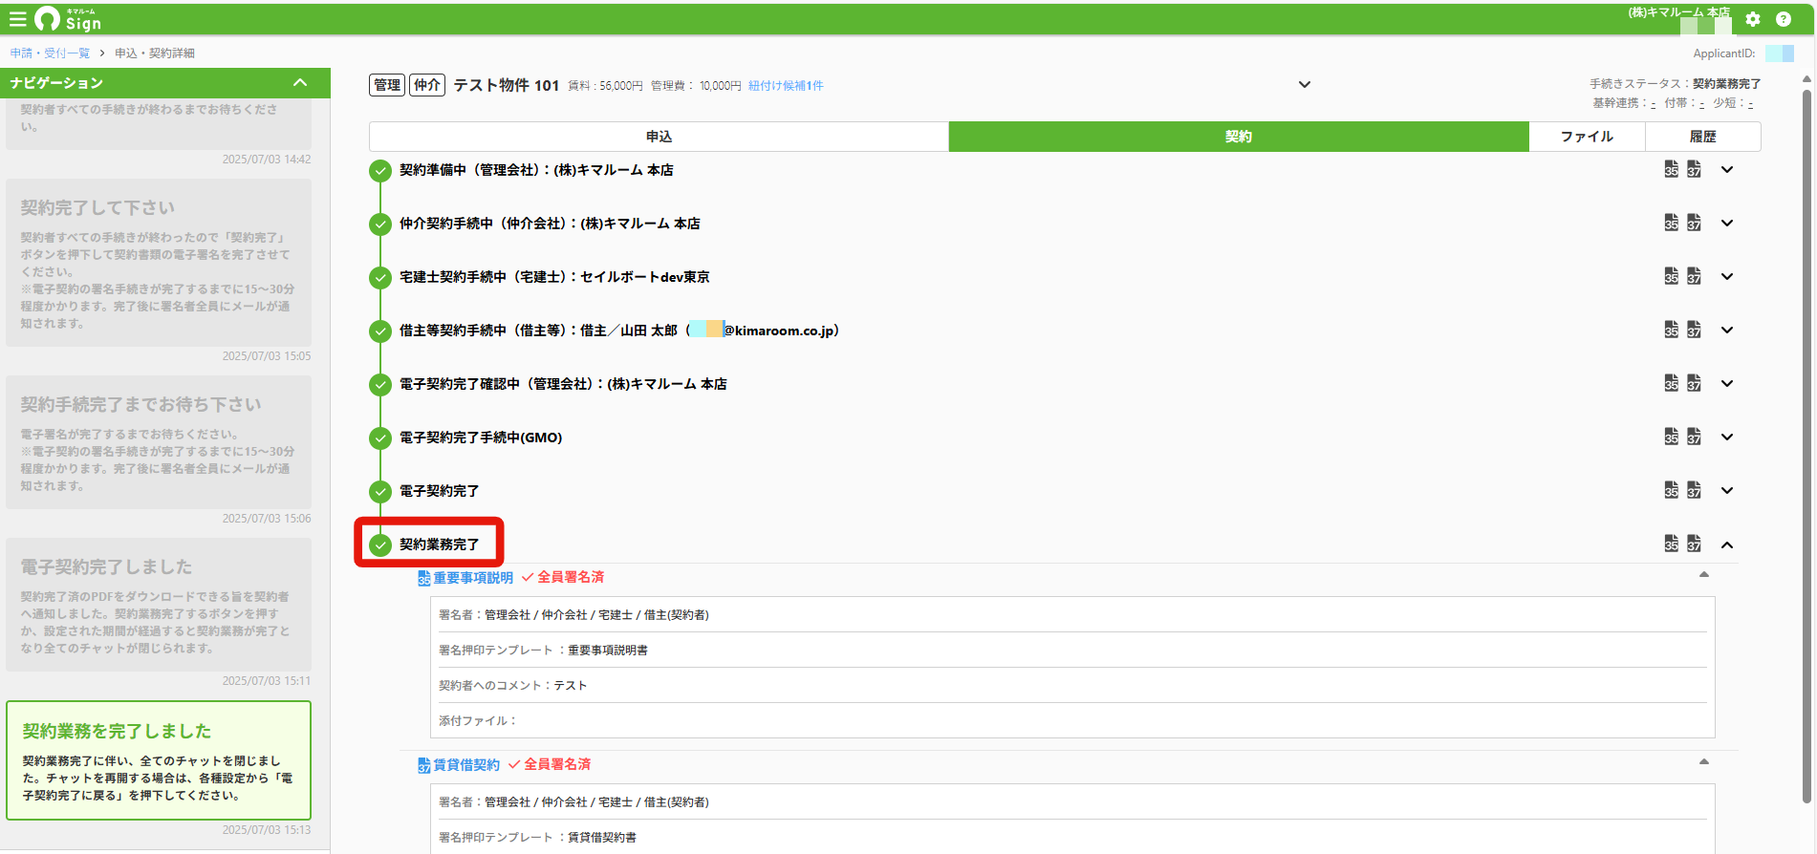Click document 37 icon on 仲介契約手続中 row
Screen dimensions: 1817x854
[1694, 223]
